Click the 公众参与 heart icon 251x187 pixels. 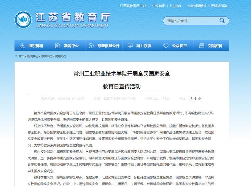coord(166,46)
